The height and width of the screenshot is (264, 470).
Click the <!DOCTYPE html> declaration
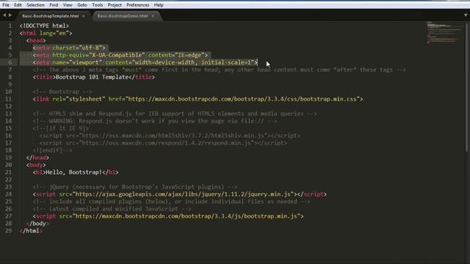tap(44, 26)
